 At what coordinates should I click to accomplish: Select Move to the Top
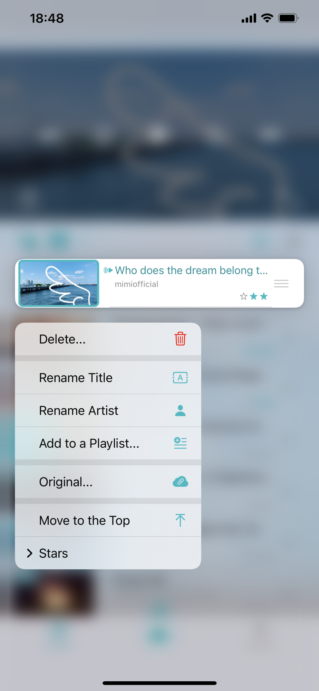click(108, 520)
